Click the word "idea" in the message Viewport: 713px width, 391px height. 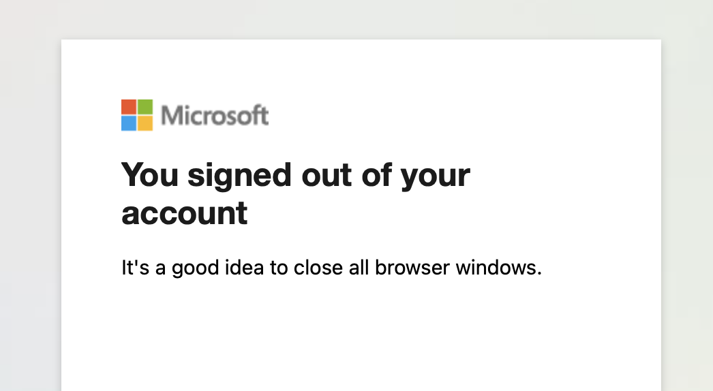coord(243,268)
